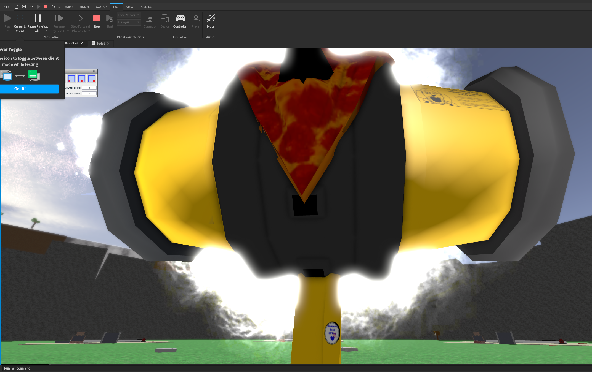The width and height of the screenshot is (592, 372).
Task: Close the tab ending in 21:48
Action: pyautogui.click(x=82, y=43)
